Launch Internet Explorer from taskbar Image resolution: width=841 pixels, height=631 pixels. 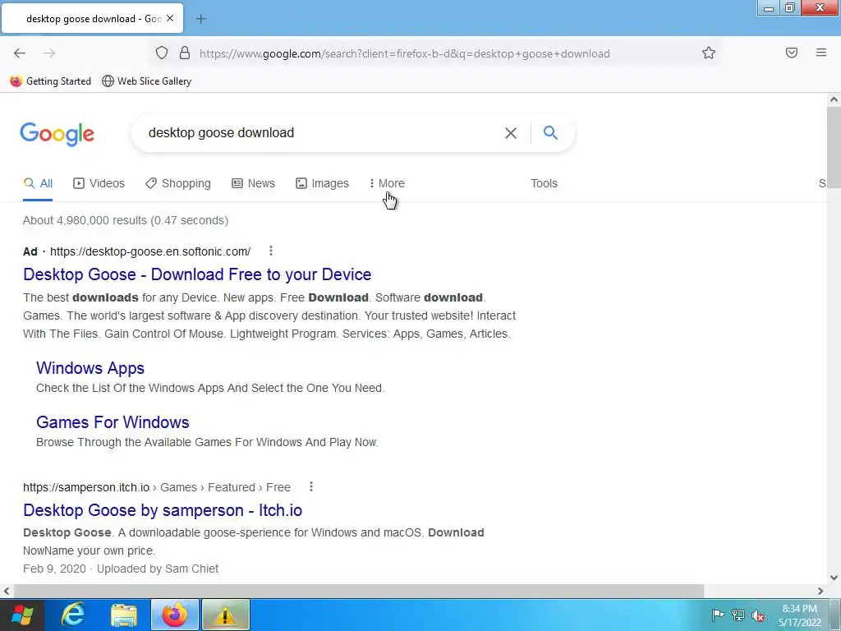pyautogui.click(x=72, y=615)
